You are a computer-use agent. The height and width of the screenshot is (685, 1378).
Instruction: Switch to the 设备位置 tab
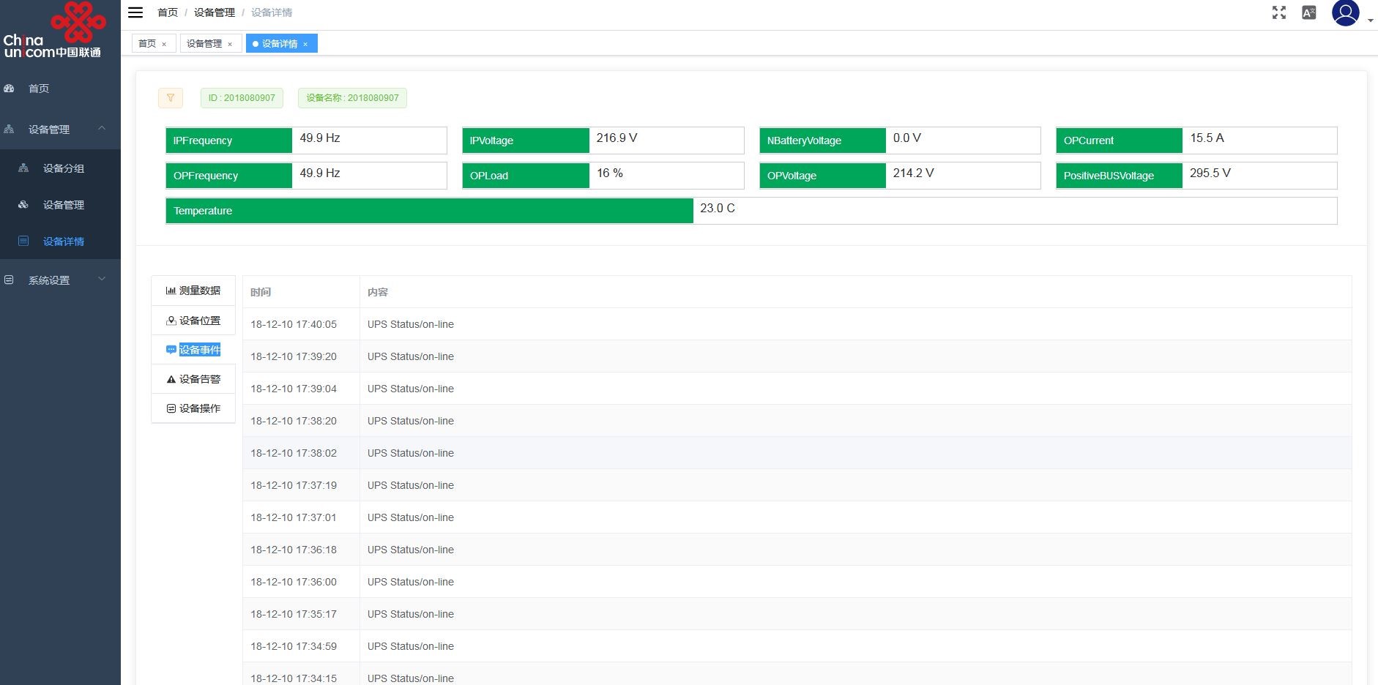(x=193, y=321)
